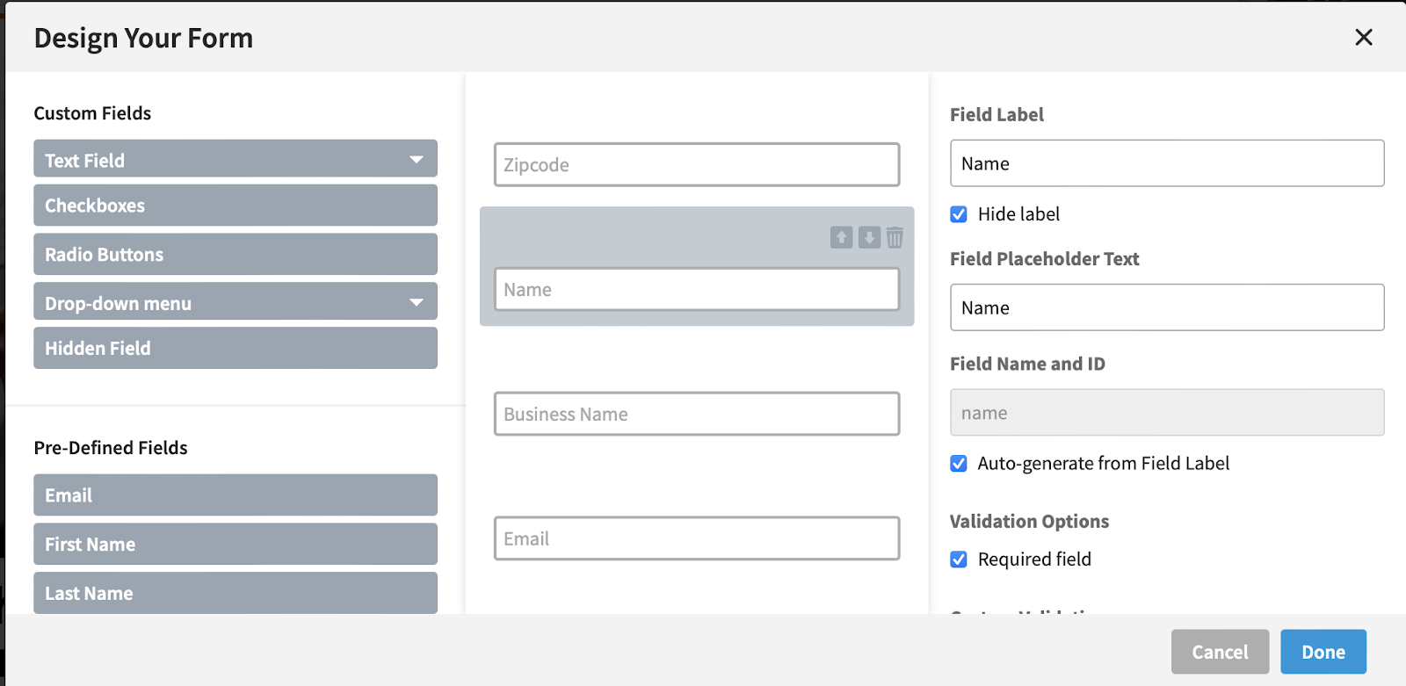Viewport: 1406px width, 686px height.
Task: Click the Design Your Form title
Action: [x=143, y=38]
